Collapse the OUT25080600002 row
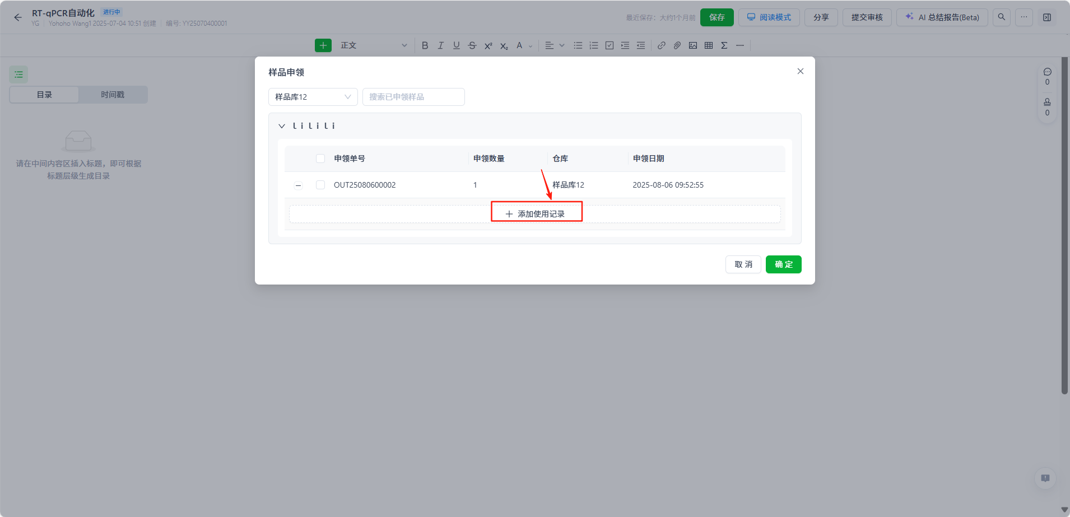Screen dimensions: 1070x517 click(x=298, y=185)
